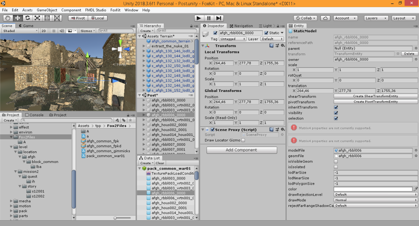
Task: Open the Tag dropdown
Action: (233, 39)
